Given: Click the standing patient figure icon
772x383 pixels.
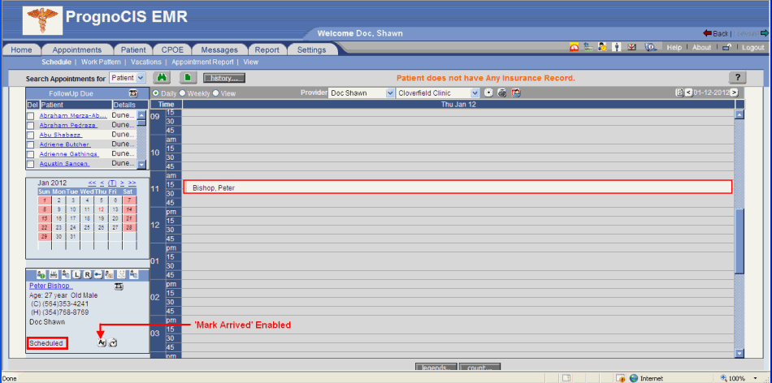Looking at the screenshot, I should 617,47.
